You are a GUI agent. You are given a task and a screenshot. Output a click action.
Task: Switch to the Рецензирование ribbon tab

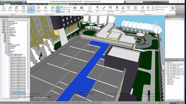tap(25, 4)
